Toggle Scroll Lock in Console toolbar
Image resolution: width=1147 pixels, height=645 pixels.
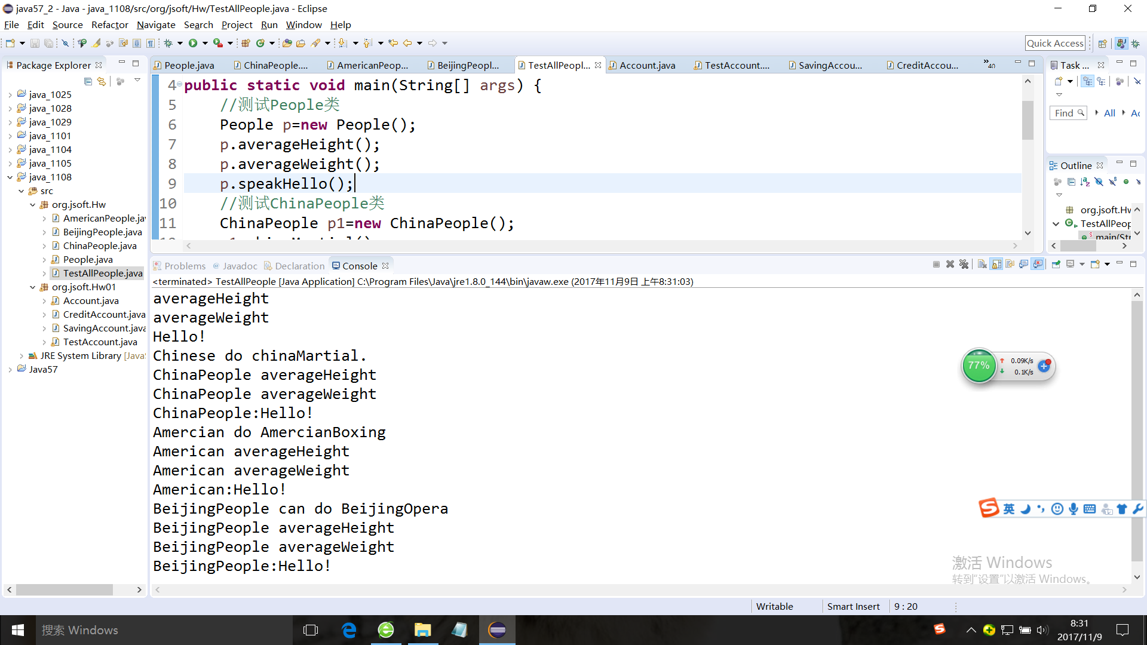coord(996,265)
